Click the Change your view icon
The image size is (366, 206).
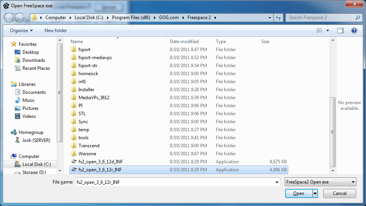click(319, 31)
